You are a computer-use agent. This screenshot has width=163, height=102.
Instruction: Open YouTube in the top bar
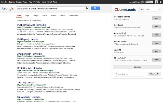click(x=37, y=2)
